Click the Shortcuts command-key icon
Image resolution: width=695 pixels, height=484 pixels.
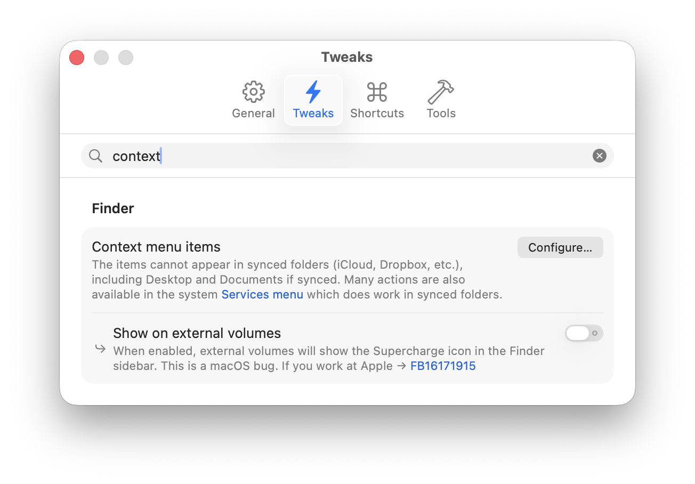click(x=377, y=92)
